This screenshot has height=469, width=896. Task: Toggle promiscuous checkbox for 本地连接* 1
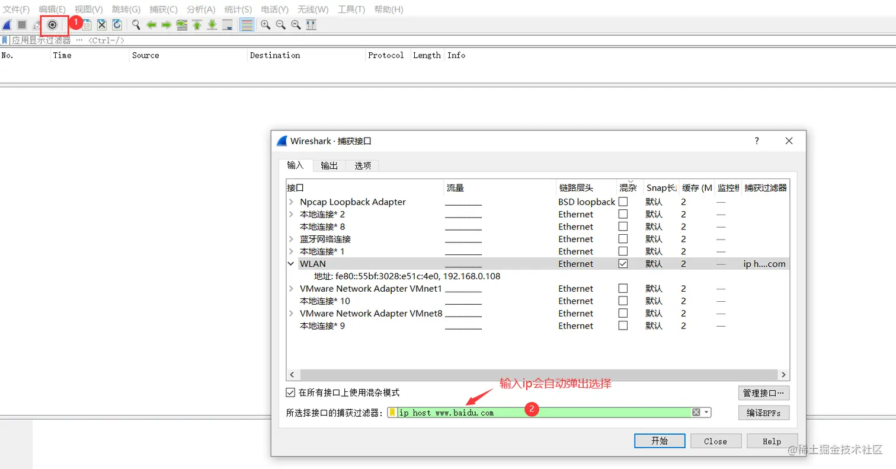pyautogui.click(x=623, y=251)
